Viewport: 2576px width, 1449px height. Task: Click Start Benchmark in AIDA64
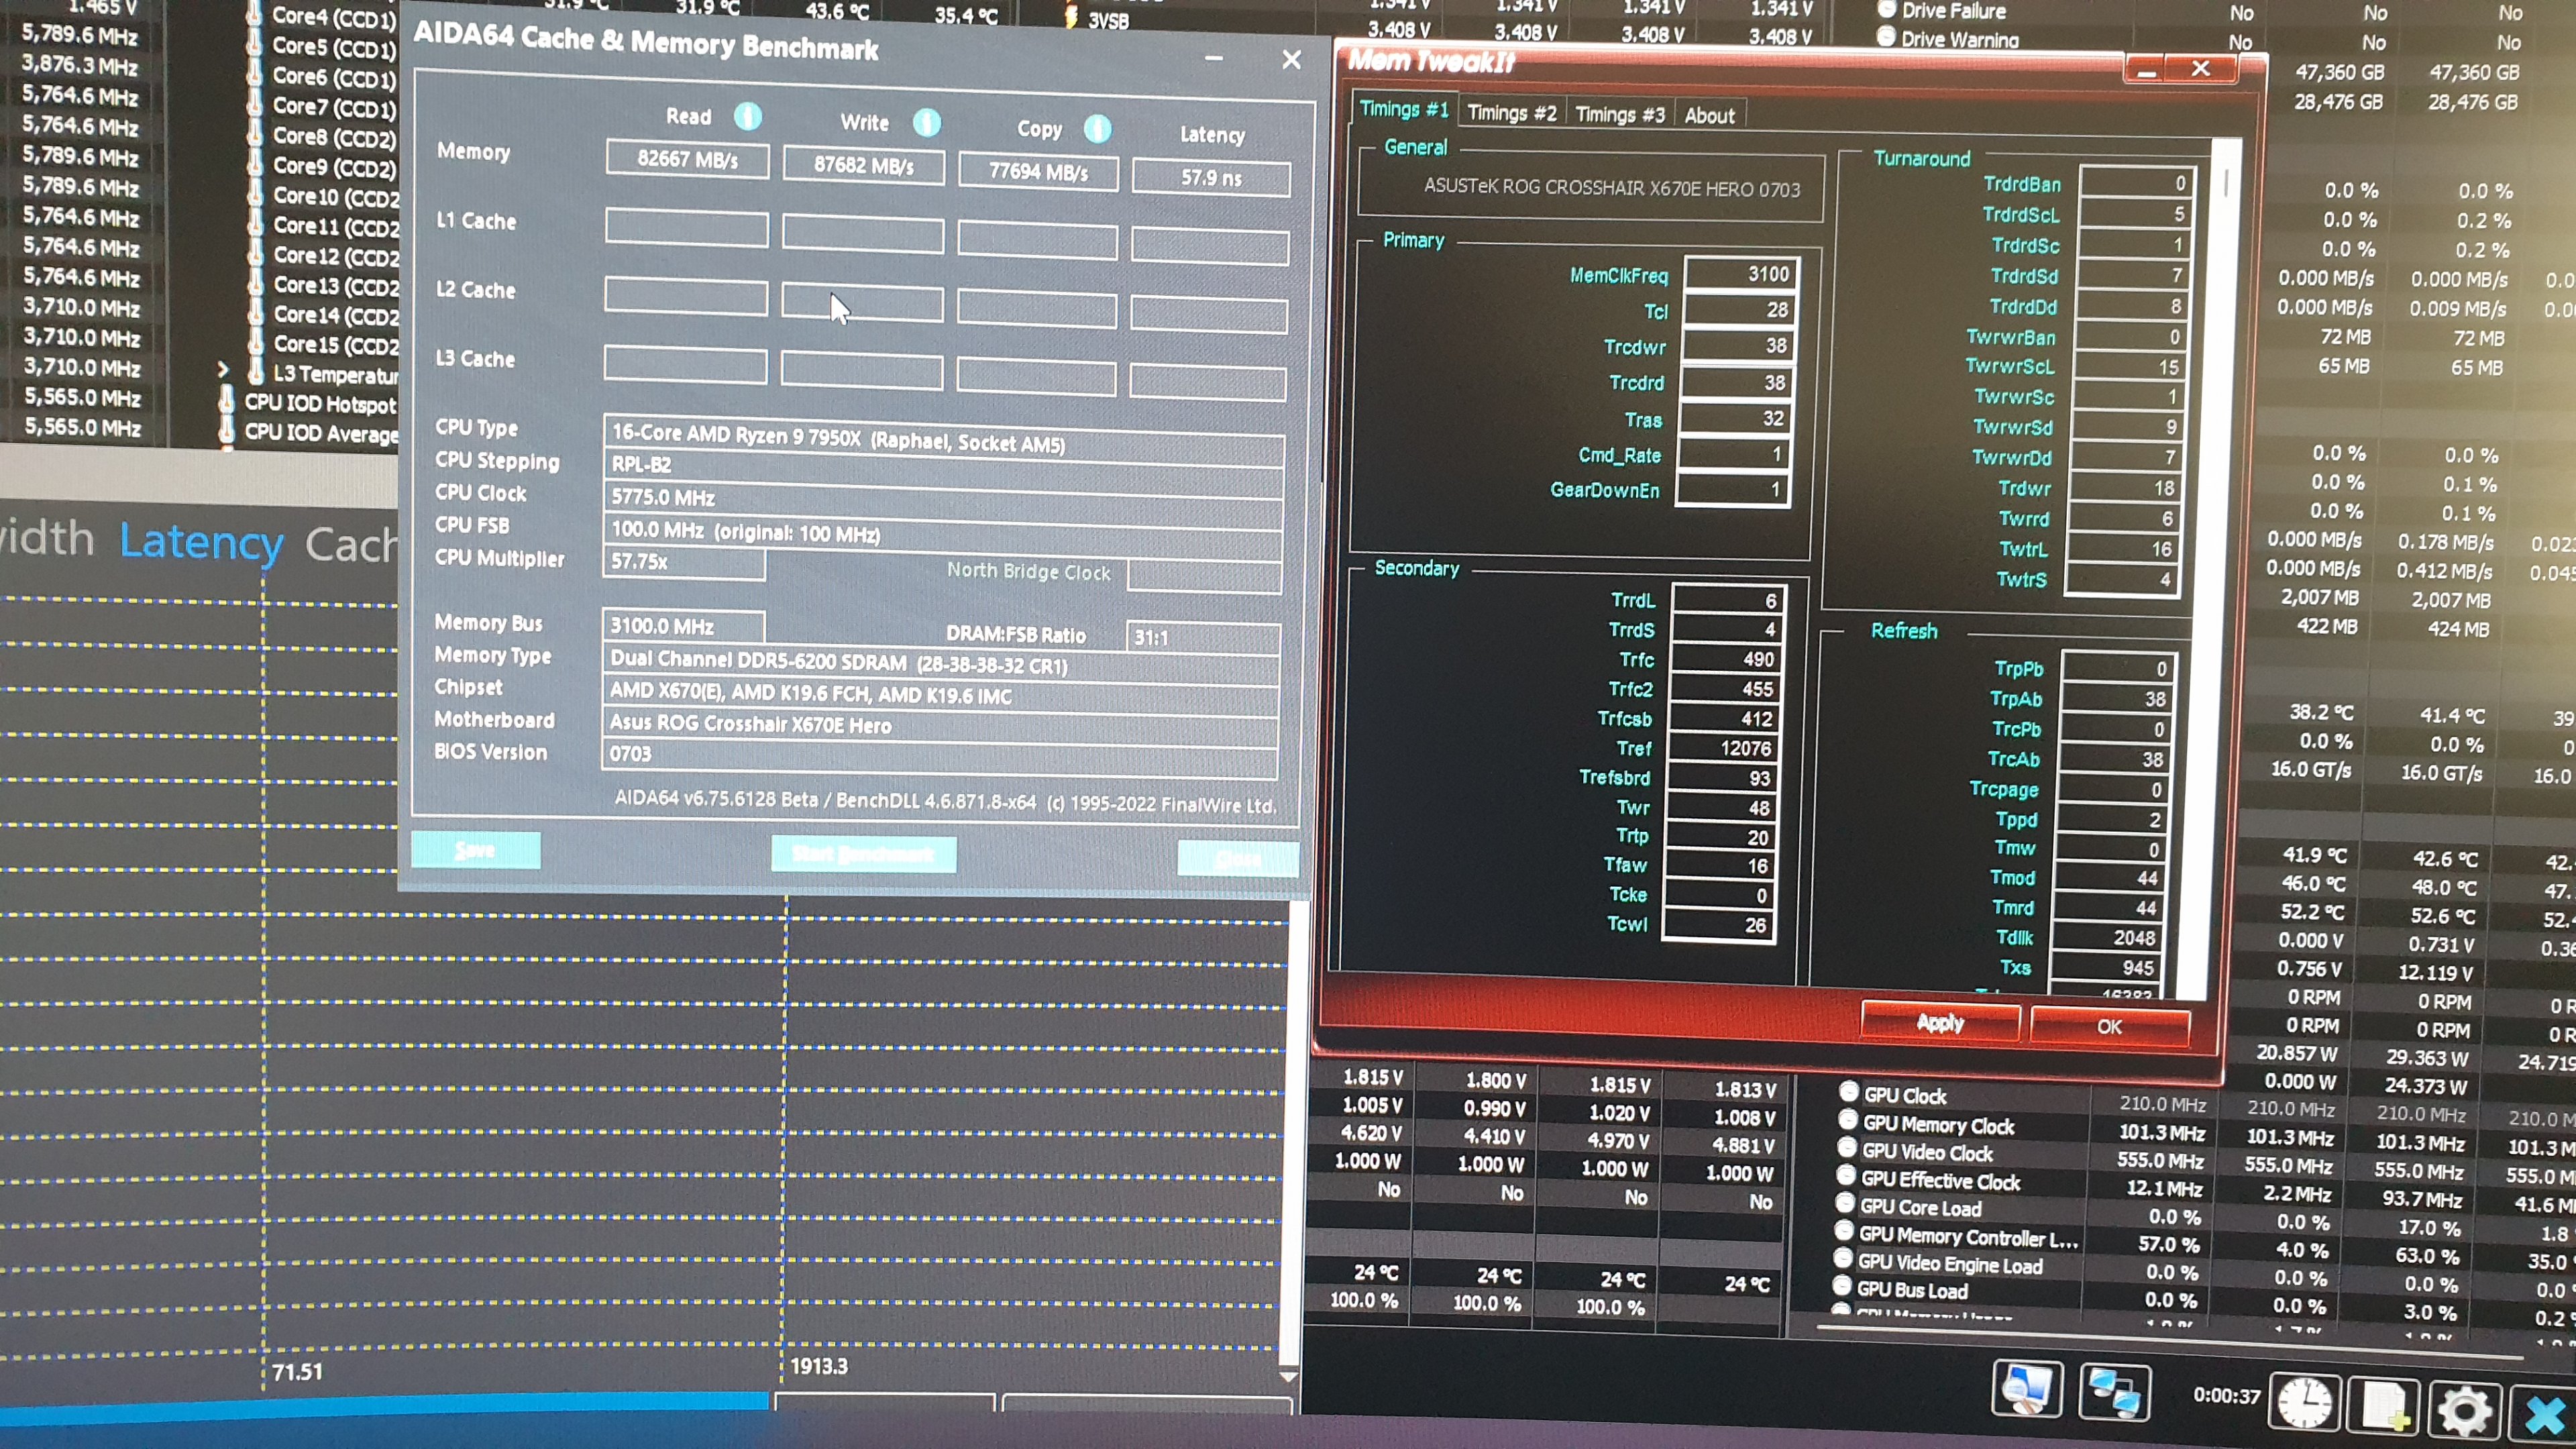point(863,854)
